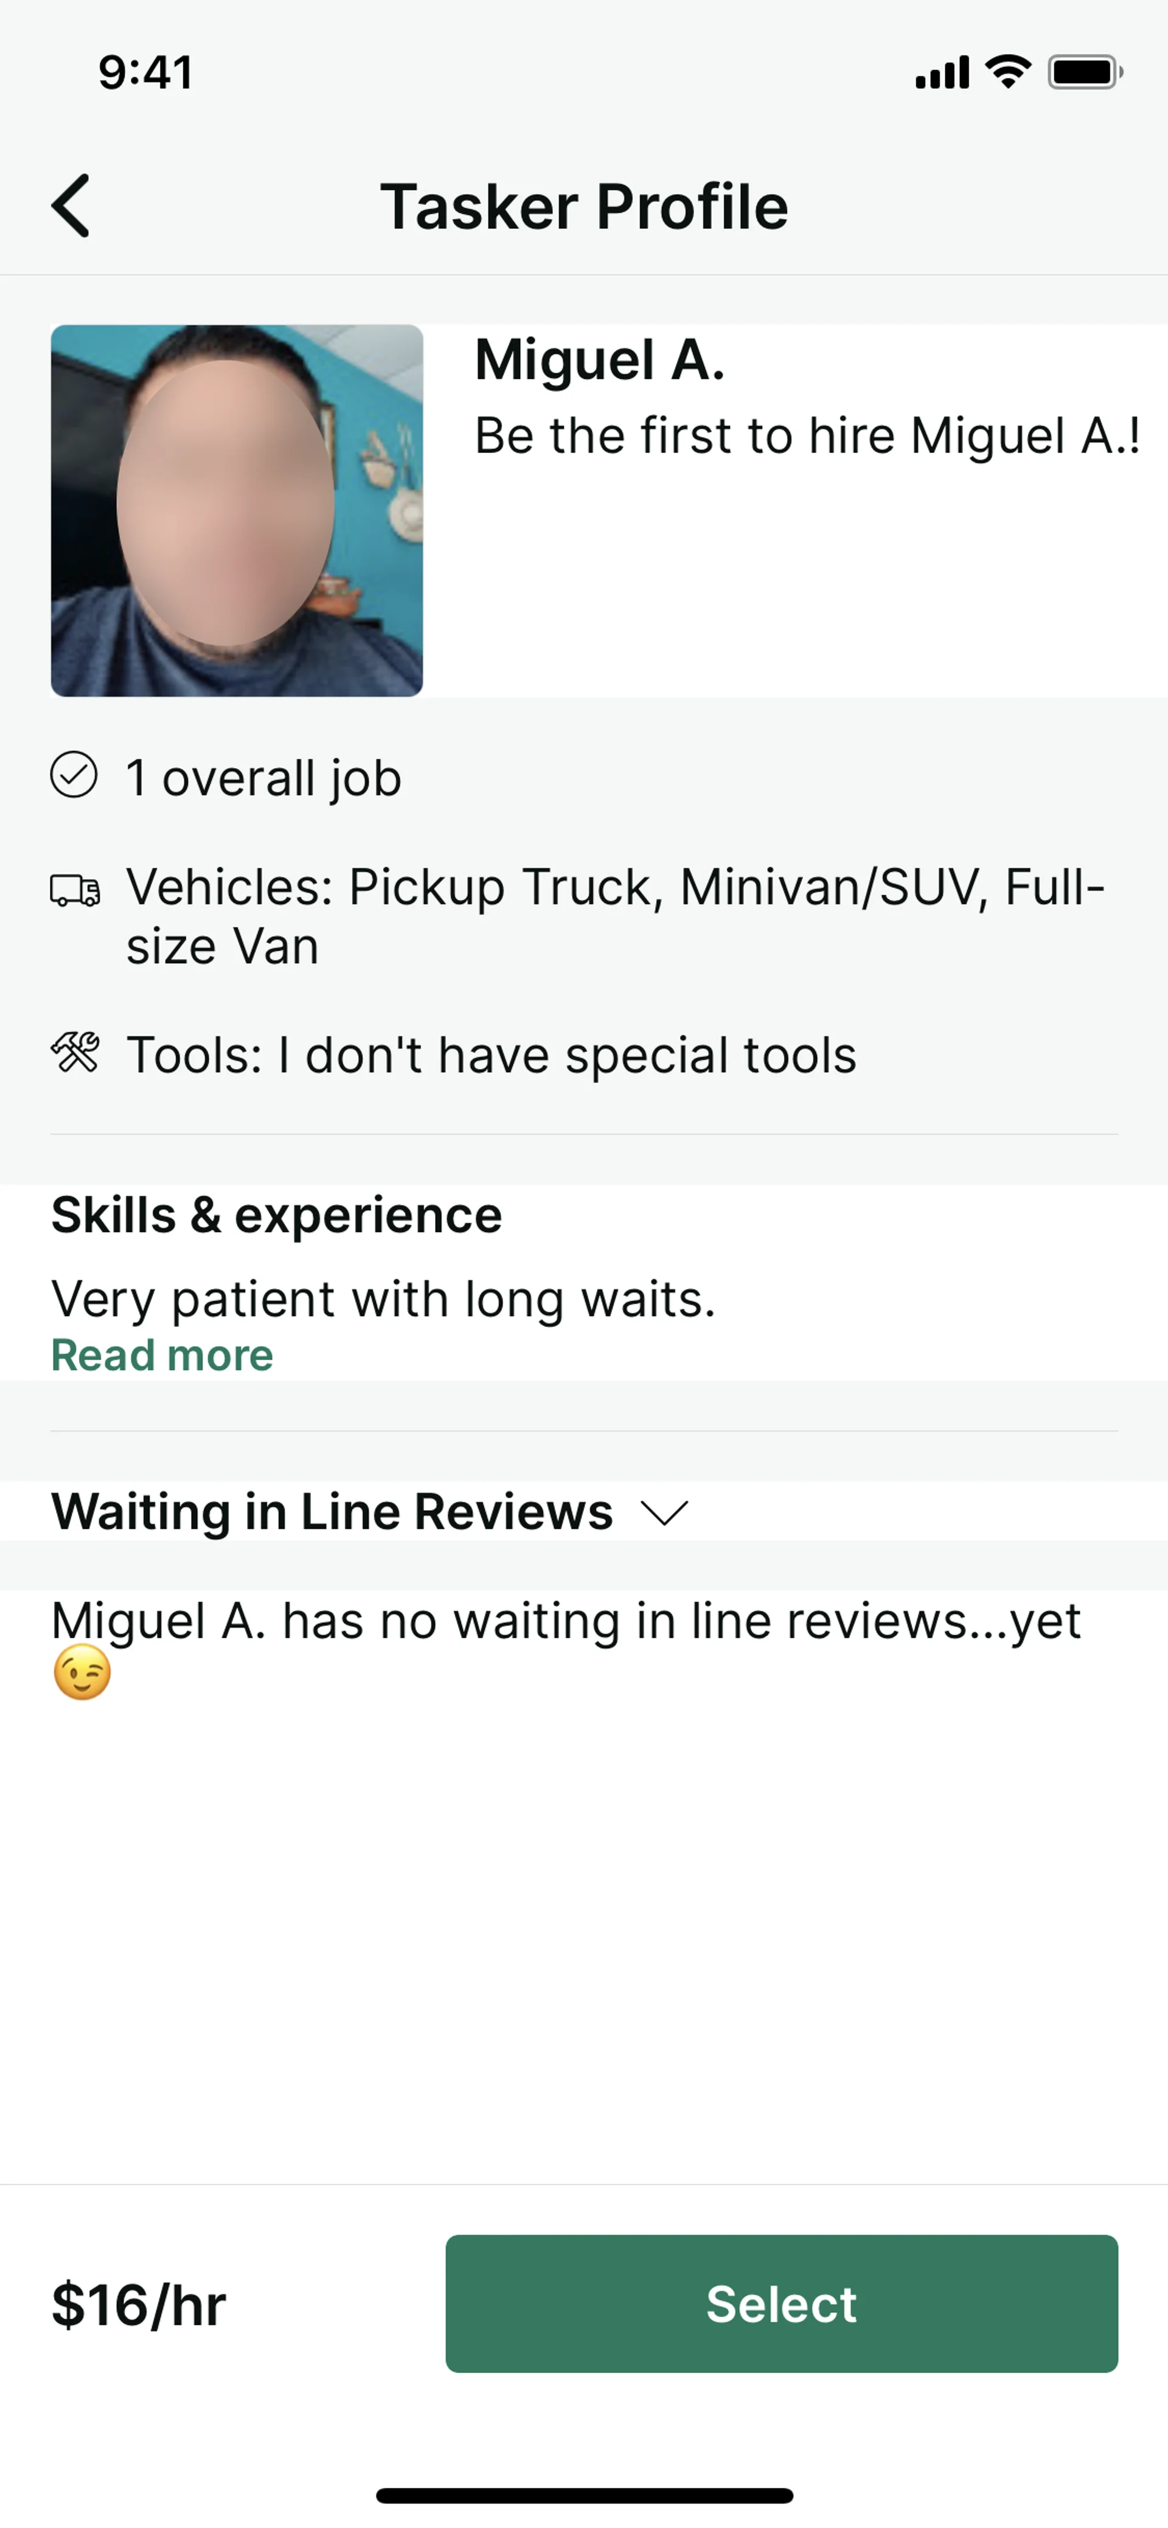1168x2528 pixels.
Task: Tap the 9:41 clock in status bar
Action: point(145,72)
